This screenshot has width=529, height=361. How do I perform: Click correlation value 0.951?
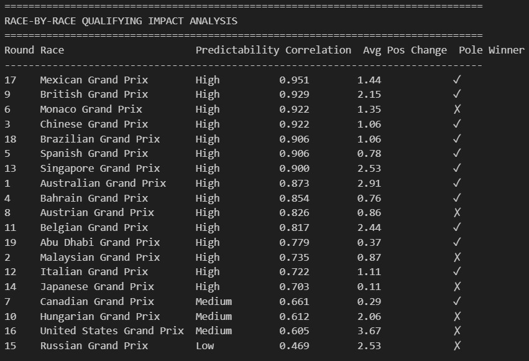[294, 80]
